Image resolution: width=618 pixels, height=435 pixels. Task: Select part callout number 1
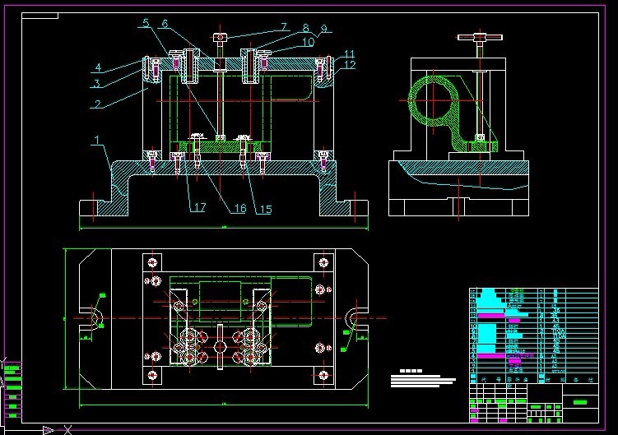pyautogui.click(x=96, y=140)
